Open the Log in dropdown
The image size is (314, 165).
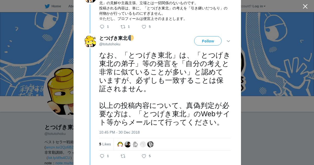pyautogui.click(x=259, y=6)
